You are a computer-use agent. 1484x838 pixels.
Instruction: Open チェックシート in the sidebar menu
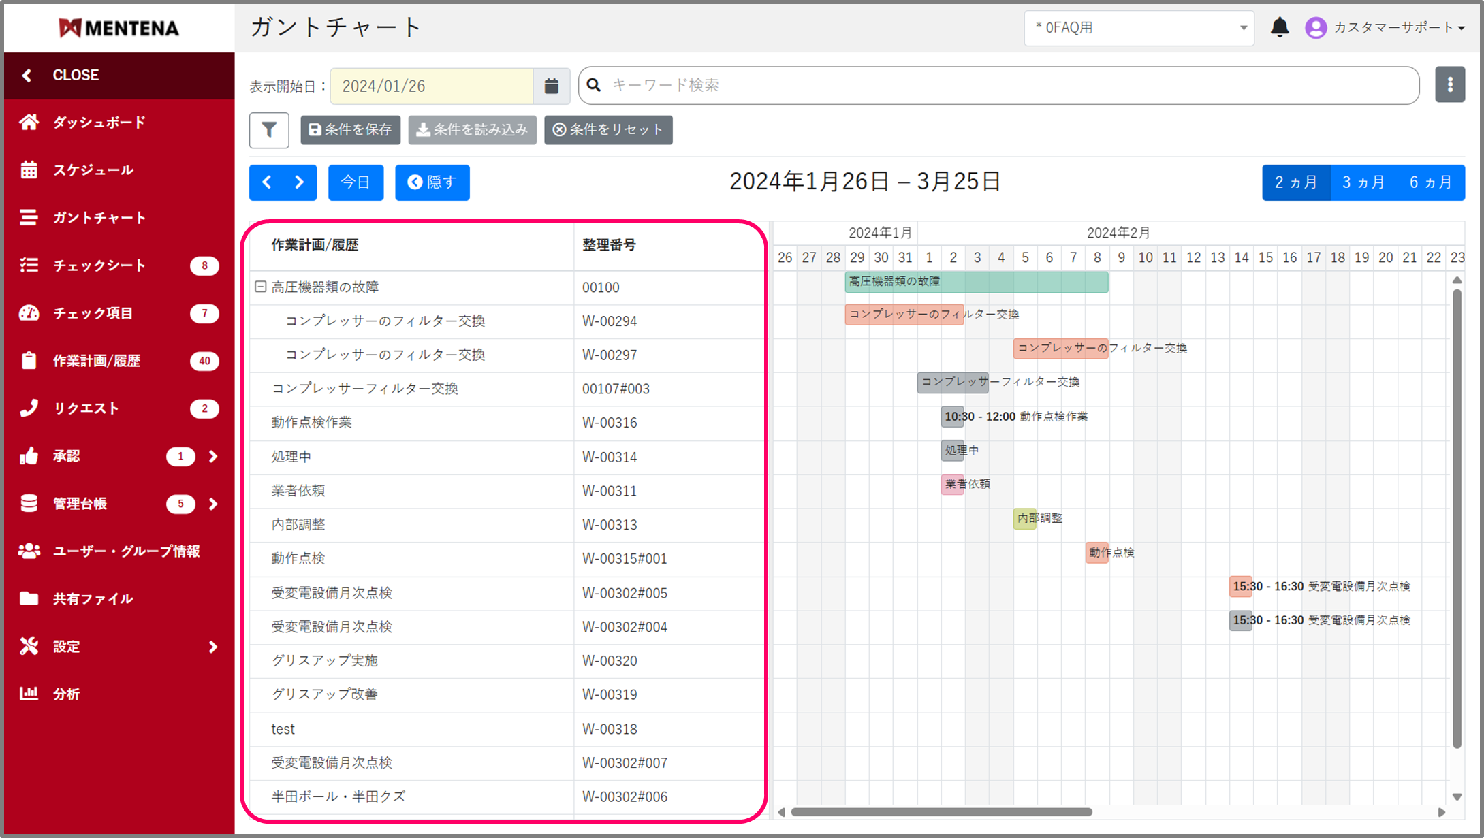[x=99, y=265]
